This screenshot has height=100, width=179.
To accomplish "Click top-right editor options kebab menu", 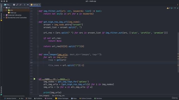I will [x=178, y=5].
